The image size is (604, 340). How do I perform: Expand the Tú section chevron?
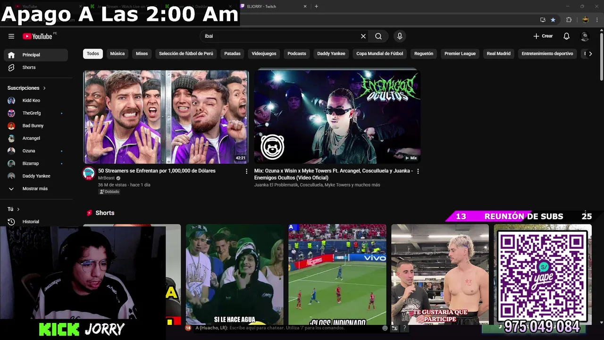pos(18,209)
